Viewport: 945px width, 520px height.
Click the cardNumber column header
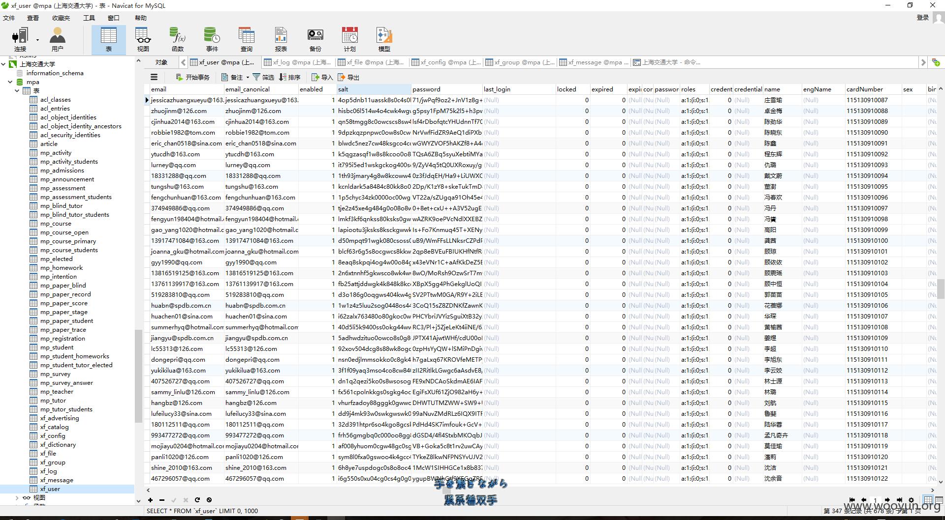click(x=873, y=89)
